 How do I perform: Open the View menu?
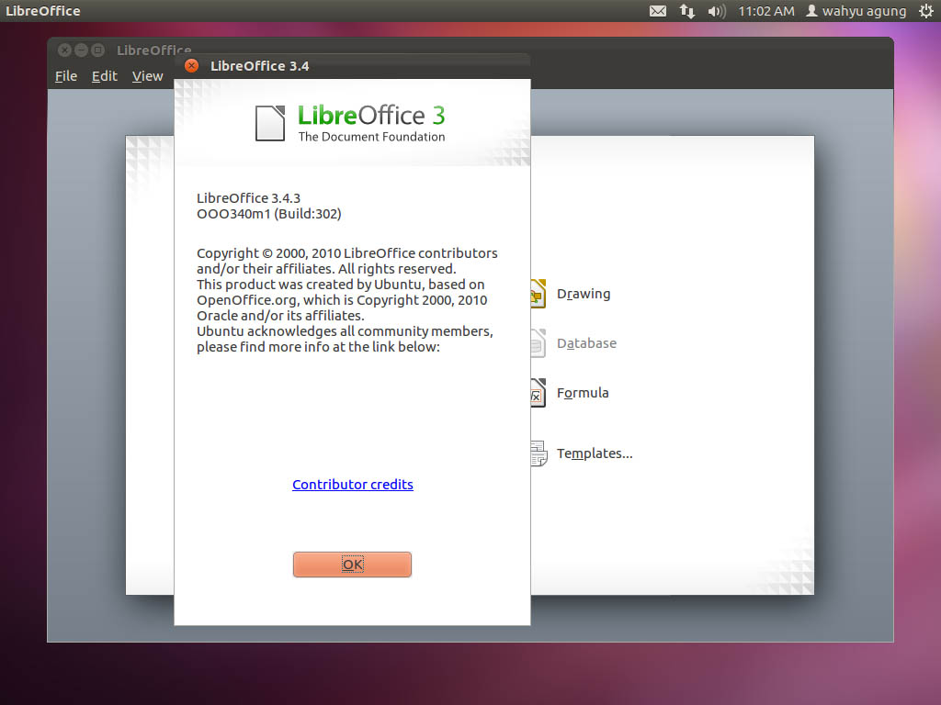coord(147,76)
